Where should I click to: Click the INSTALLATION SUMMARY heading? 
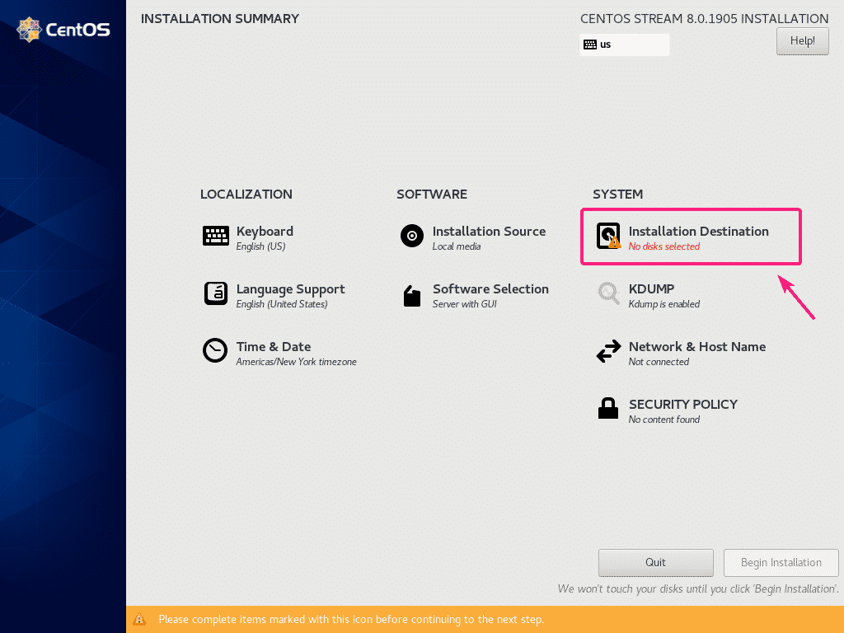(219, 18)
